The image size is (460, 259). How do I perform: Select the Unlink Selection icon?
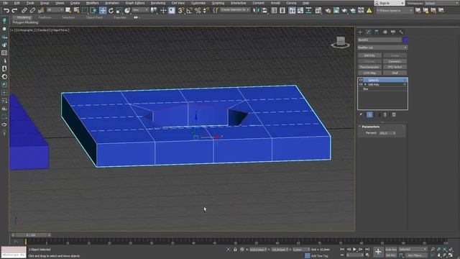click(x=32, y=11)
